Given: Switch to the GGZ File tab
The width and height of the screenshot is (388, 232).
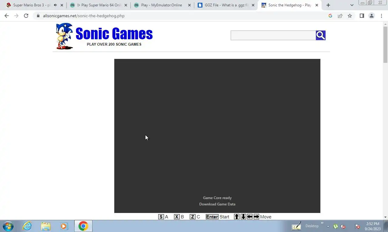Looking at the screenshot, I should pyautogui.click(x=226, y=5).
